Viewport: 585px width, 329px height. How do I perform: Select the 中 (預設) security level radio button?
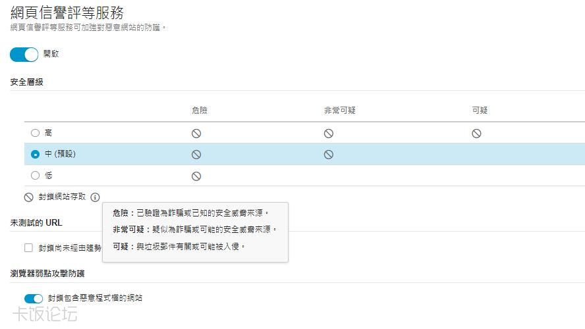(36, 155)
